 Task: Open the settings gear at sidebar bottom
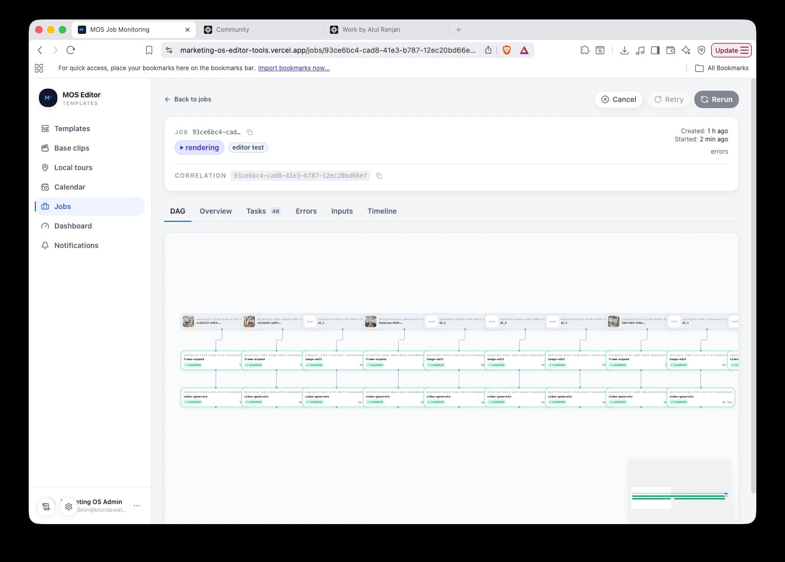point(69,506)
